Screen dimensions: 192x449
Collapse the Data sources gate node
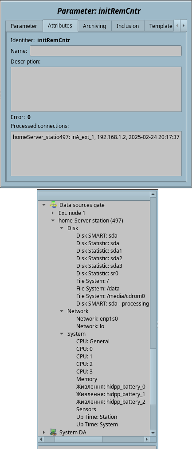tap(44, 205)
